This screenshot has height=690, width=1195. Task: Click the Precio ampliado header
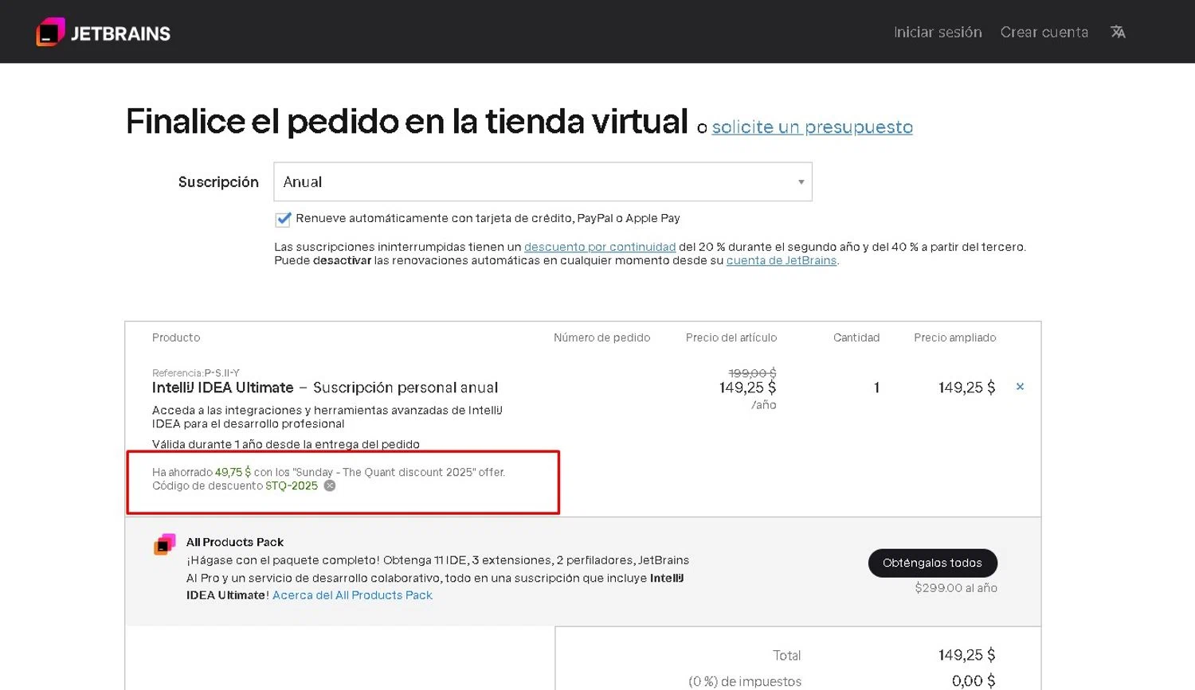(954, 337)
